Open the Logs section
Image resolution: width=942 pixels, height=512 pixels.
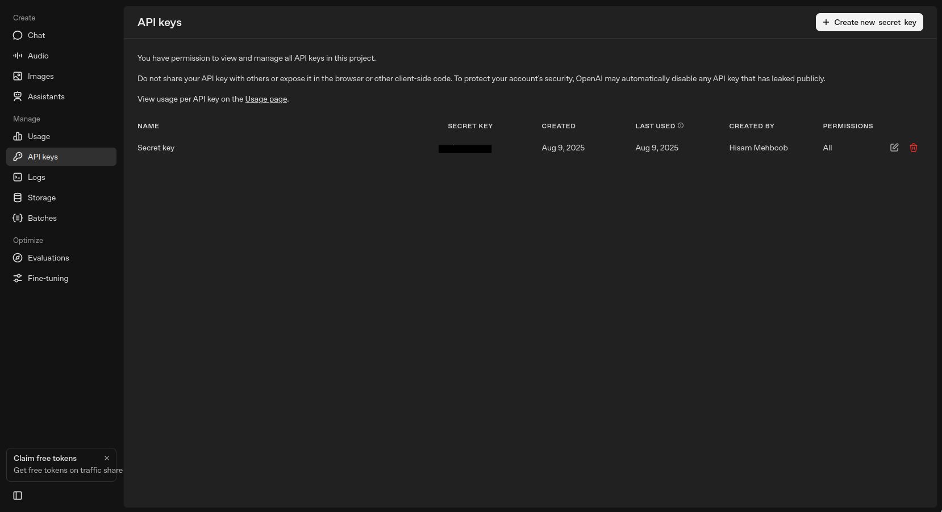click(36, 177)
